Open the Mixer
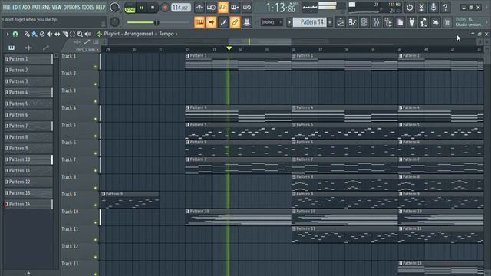491x276 pixels. (377, 22)
